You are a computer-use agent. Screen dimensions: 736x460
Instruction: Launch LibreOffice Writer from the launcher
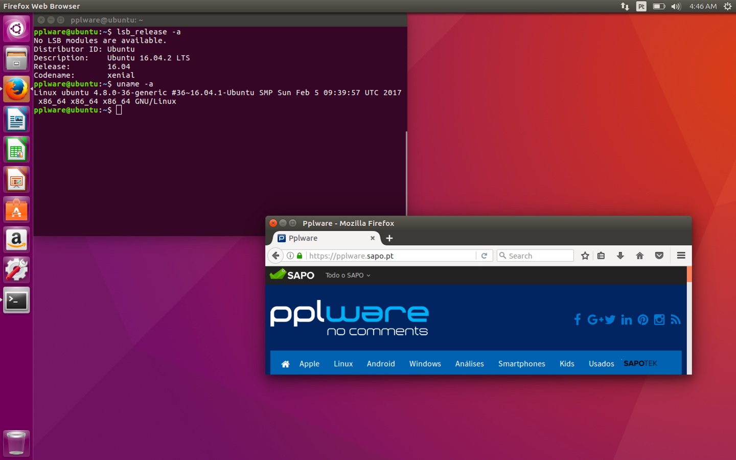(16, 120)
